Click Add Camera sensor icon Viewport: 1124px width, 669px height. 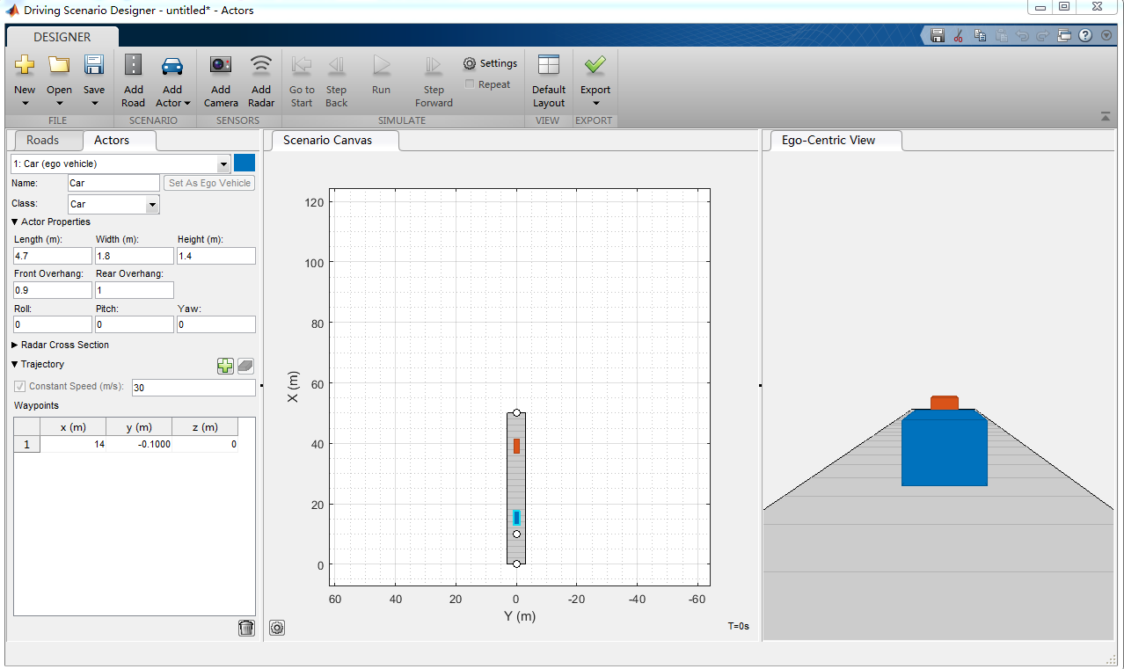click(x=221, y=65)
